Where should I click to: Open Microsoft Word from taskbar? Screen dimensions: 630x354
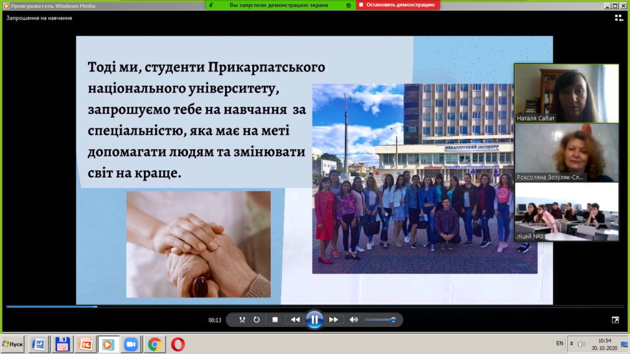pyautogui.click(x=39, y=344)
